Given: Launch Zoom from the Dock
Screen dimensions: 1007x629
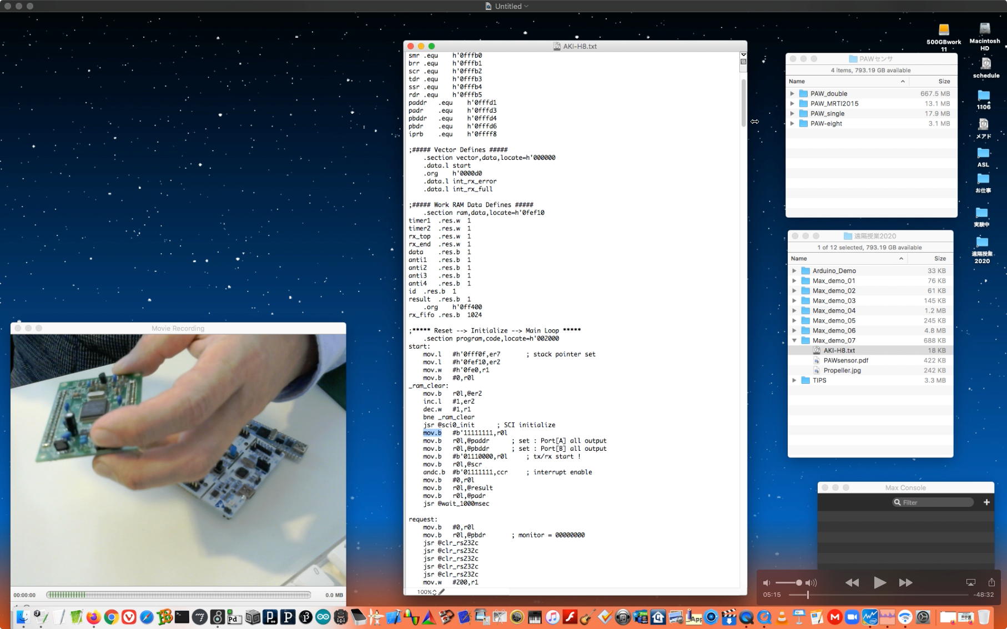Looking at the screenshot, I should point(852,617).
